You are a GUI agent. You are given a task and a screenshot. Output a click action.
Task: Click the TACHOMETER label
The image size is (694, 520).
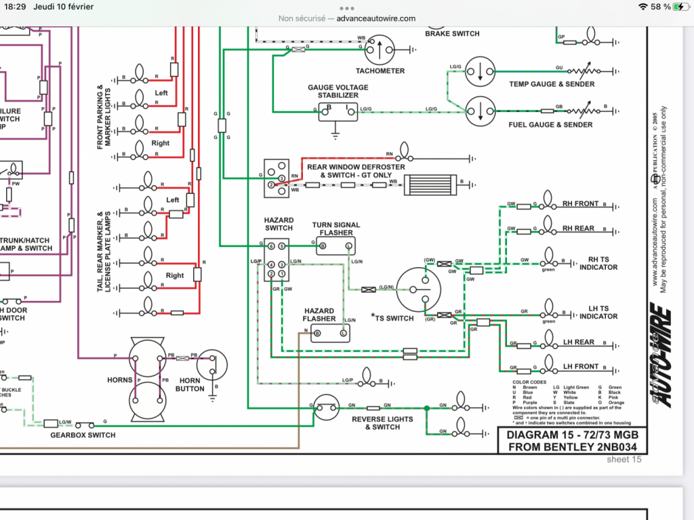[380, 71]
